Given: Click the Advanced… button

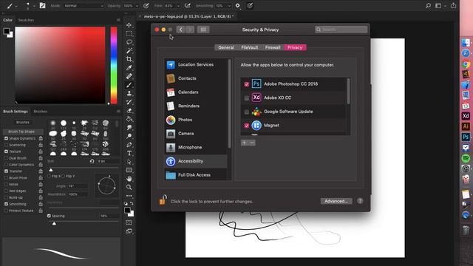Looking at the screenshot, I should pyautogui.click(x=336, y=201).
